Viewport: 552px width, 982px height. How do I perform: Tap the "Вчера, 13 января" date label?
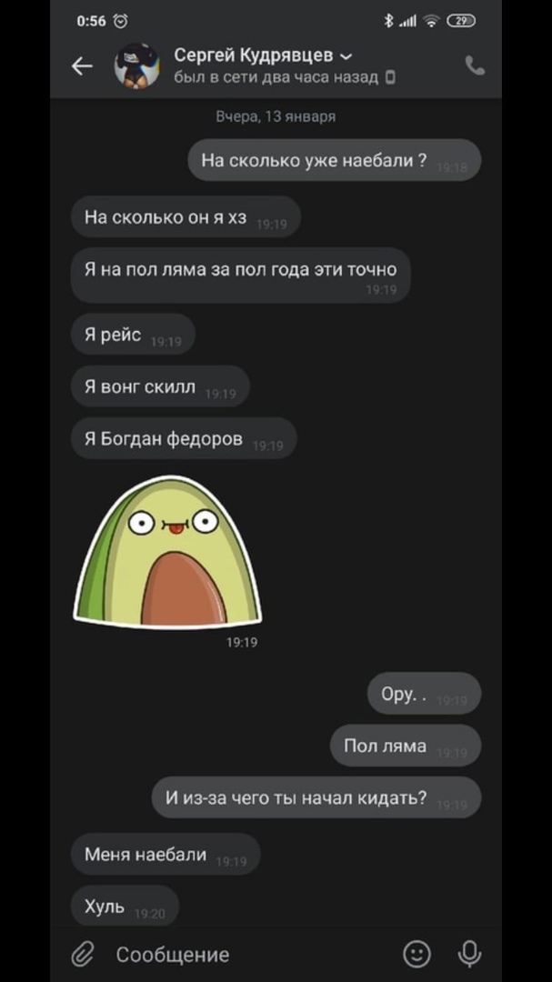click(276, 116)
